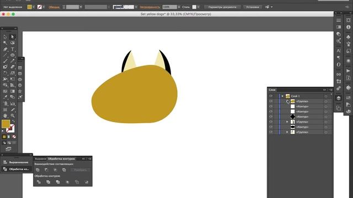Select the Direct Selection tool

[12, 37]
